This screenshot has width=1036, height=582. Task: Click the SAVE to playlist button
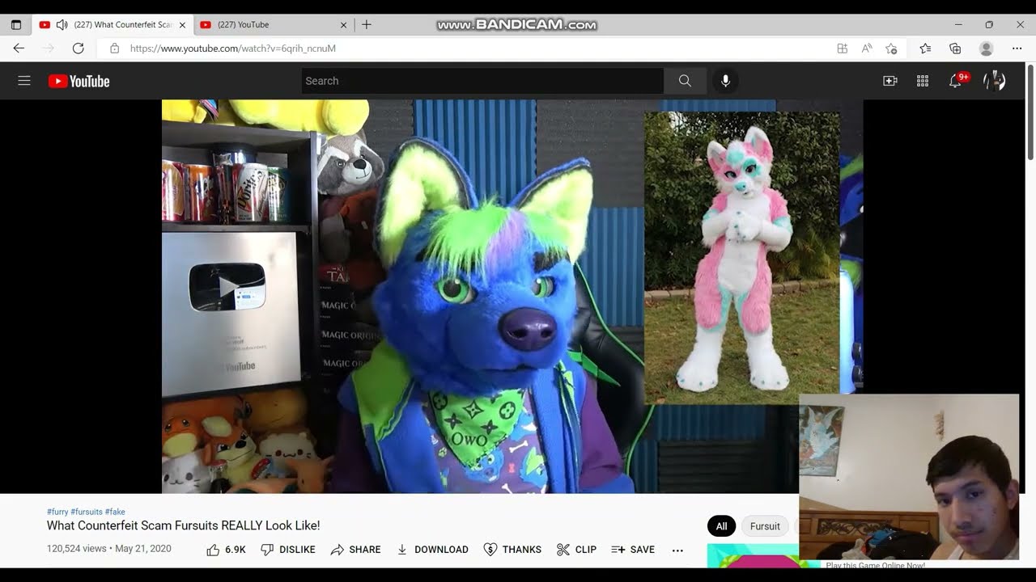pos(633,550)
